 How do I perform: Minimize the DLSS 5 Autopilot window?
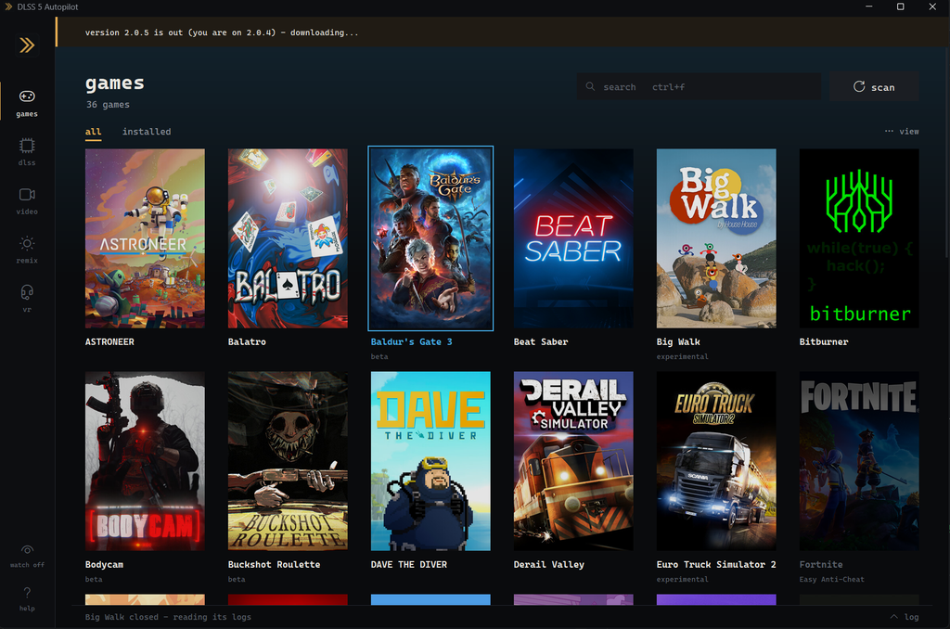point(868,6)
